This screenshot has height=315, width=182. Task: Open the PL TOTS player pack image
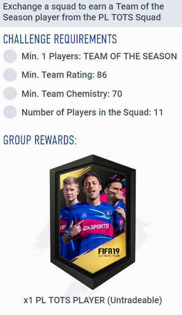(x=93, y=222)
